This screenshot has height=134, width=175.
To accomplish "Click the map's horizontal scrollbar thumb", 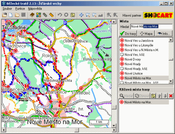I will (x=77, y=130).
